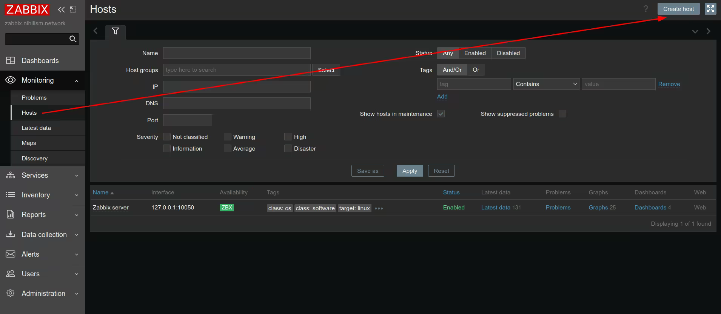Expand the Services menu section

pyautogui.click(x=77, y=175)
